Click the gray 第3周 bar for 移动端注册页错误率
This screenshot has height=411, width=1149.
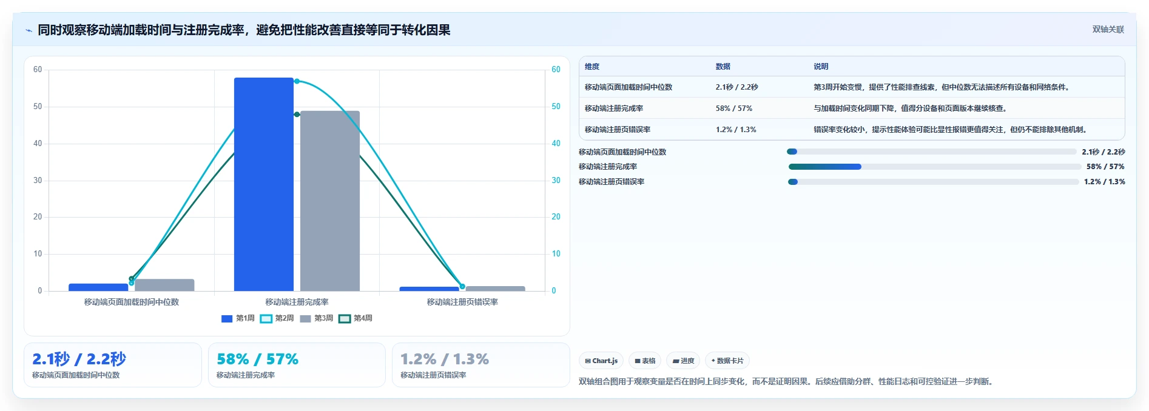[x=495, y=289]
